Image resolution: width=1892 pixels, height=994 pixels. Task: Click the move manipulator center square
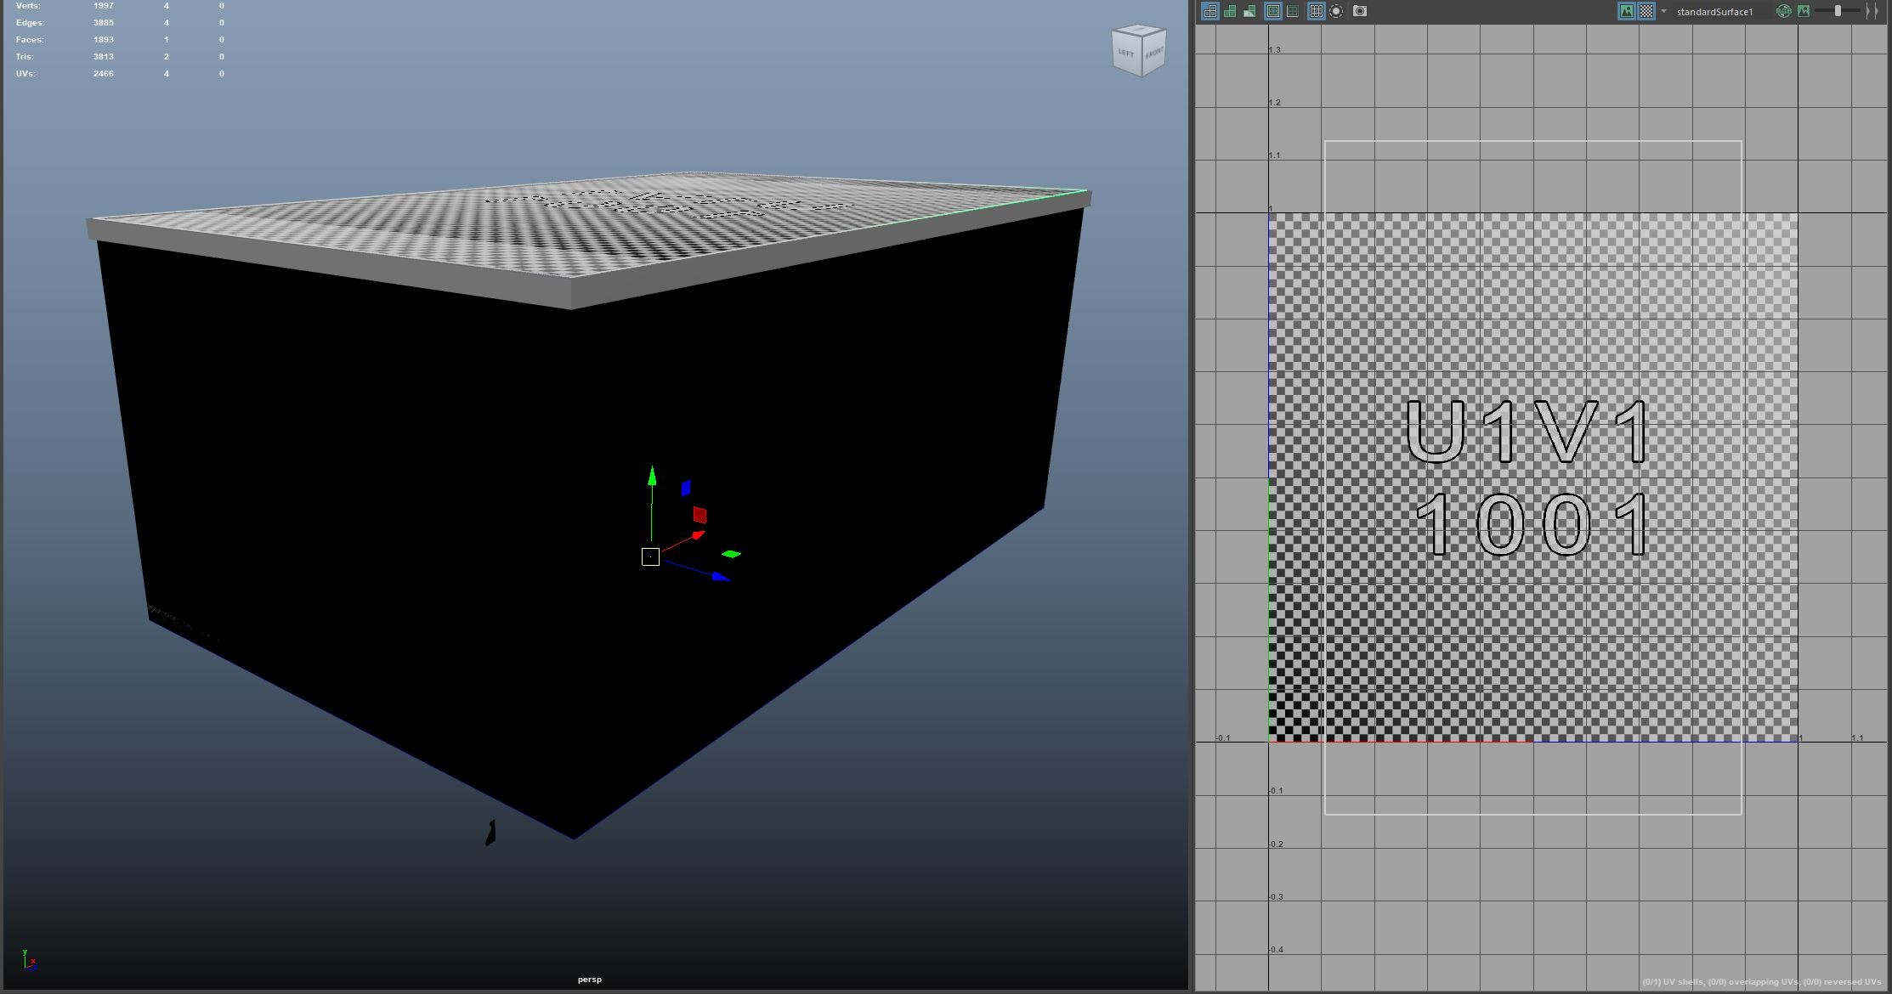click(x=650, y=556)
